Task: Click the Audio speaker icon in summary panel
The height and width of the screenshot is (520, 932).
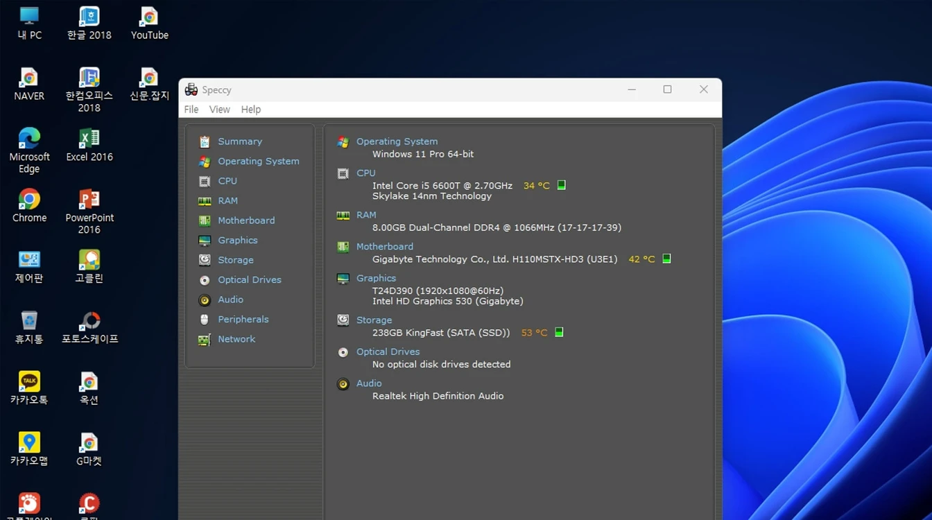Action: point(343,383)
